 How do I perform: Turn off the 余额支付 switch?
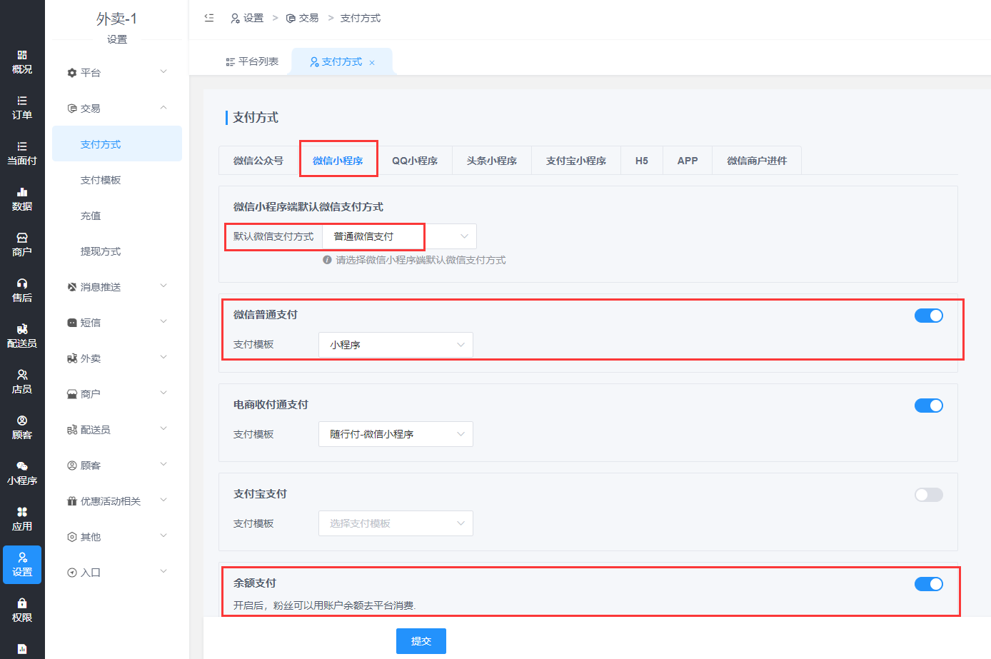(929, 584)
